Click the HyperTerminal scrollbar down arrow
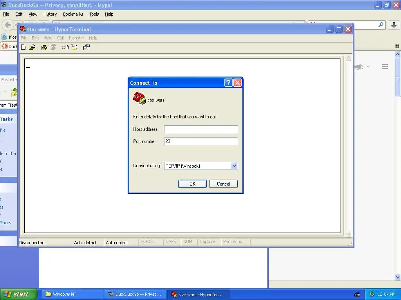This screenshot has height=300, width=401. [x=349, y=234]
